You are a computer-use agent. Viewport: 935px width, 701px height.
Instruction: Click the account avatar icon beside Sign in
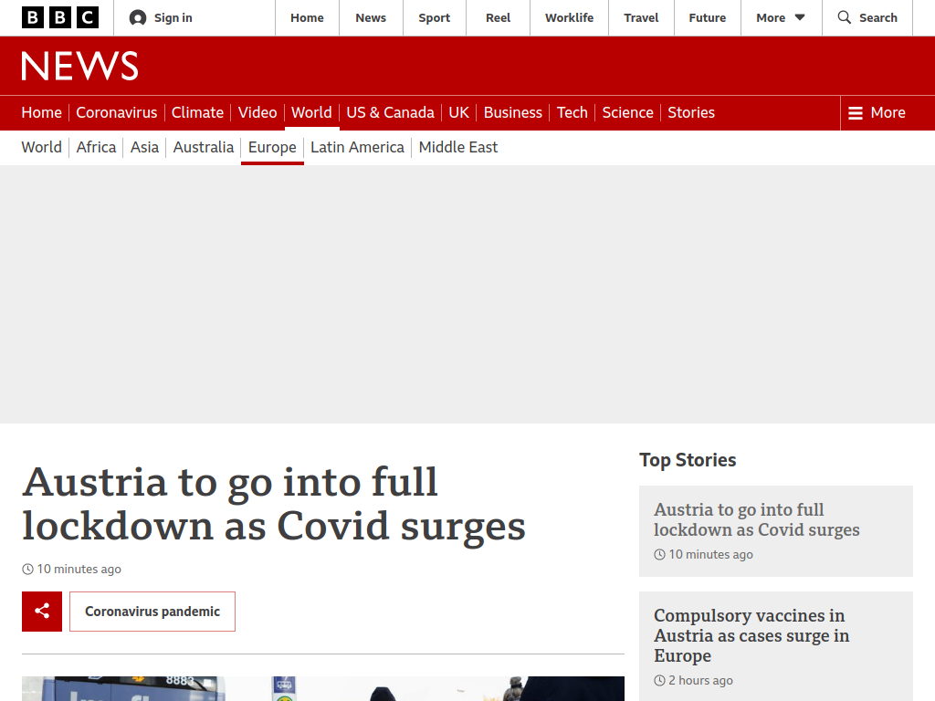[138, 18]
